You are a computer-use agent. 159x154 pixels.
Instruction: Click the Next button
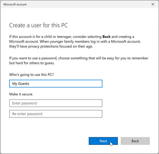click(x=103, y=141)
